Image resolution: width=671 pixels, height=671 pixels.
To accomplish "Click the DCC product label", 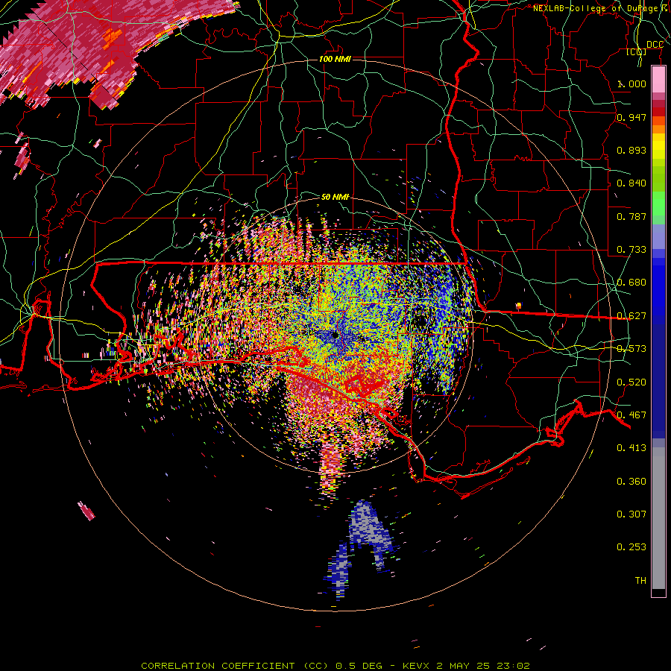I will tap(655, 45).
